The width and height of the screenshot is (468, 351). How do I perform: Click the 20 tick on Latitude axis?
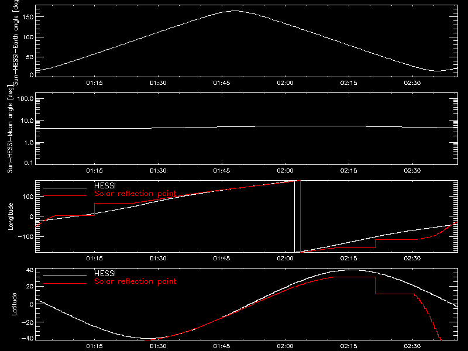(x=30, y=287)
